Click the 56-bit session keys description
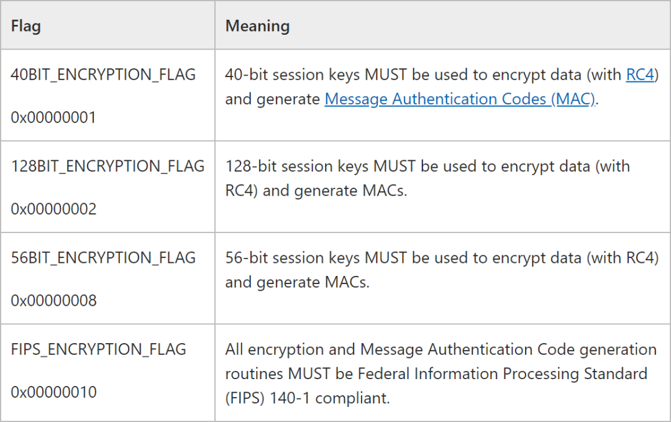 441,258
